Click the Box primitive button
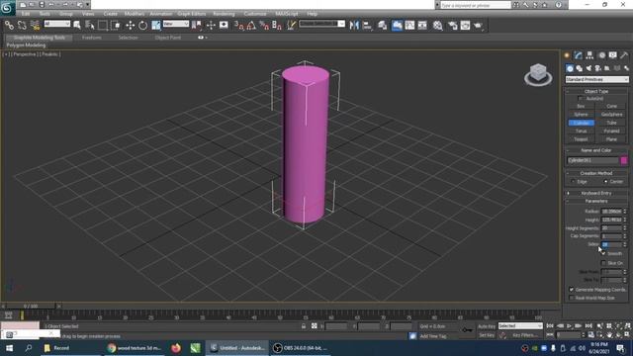633x356 pixels. [x=581, y=106]
